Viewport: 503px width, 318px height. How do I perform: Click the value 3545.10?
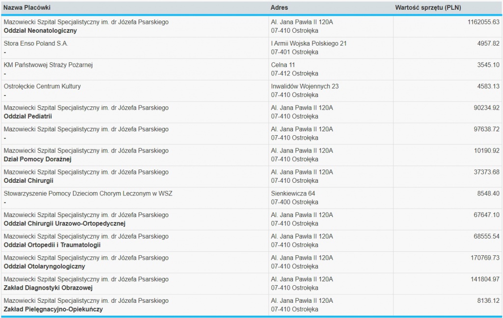(x=488, y=65)
